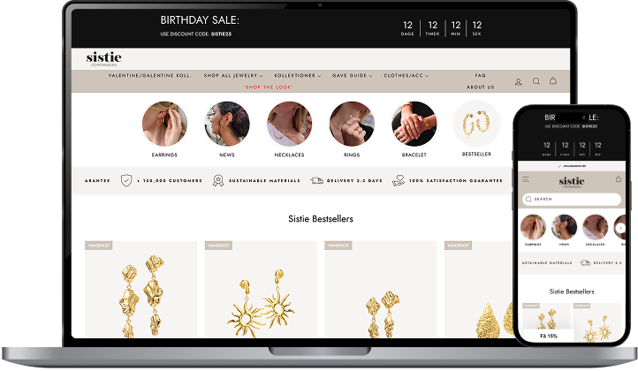Open the shopping bag icon in laptop header
638x371 pixels.
[553, 80]
